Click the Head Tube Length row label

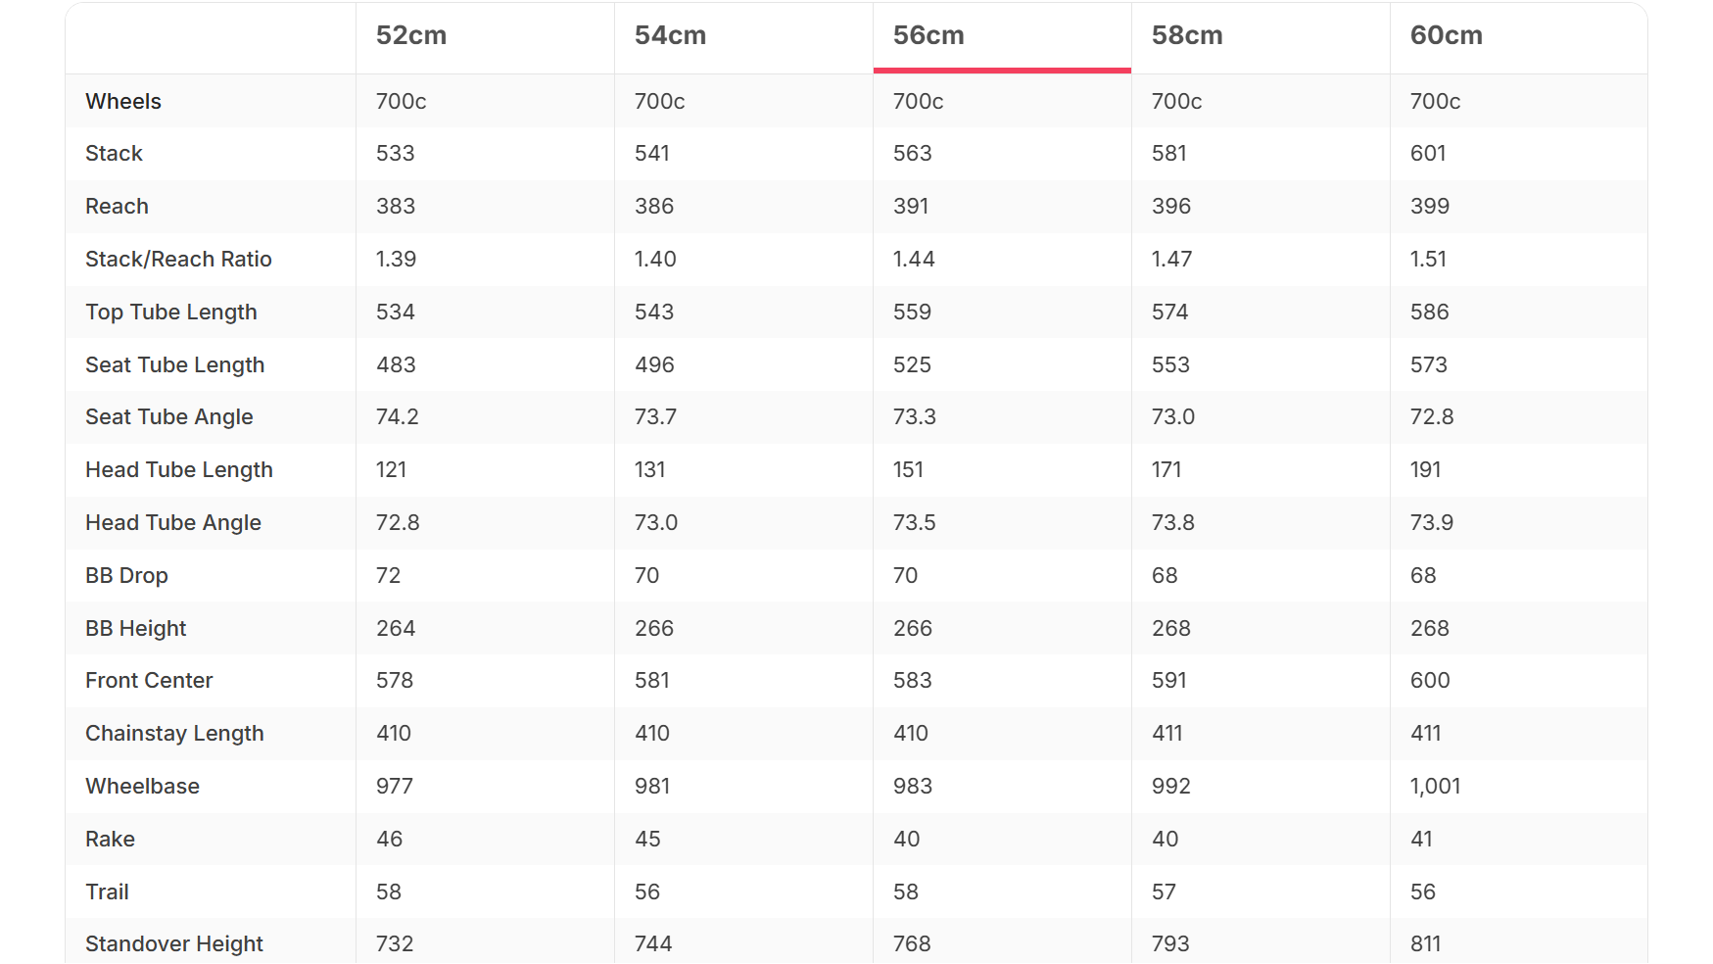(179, 469)
